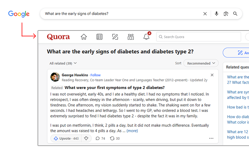
Task: Upvote the answer with 443 upvotes
Action: click(66, 138)
